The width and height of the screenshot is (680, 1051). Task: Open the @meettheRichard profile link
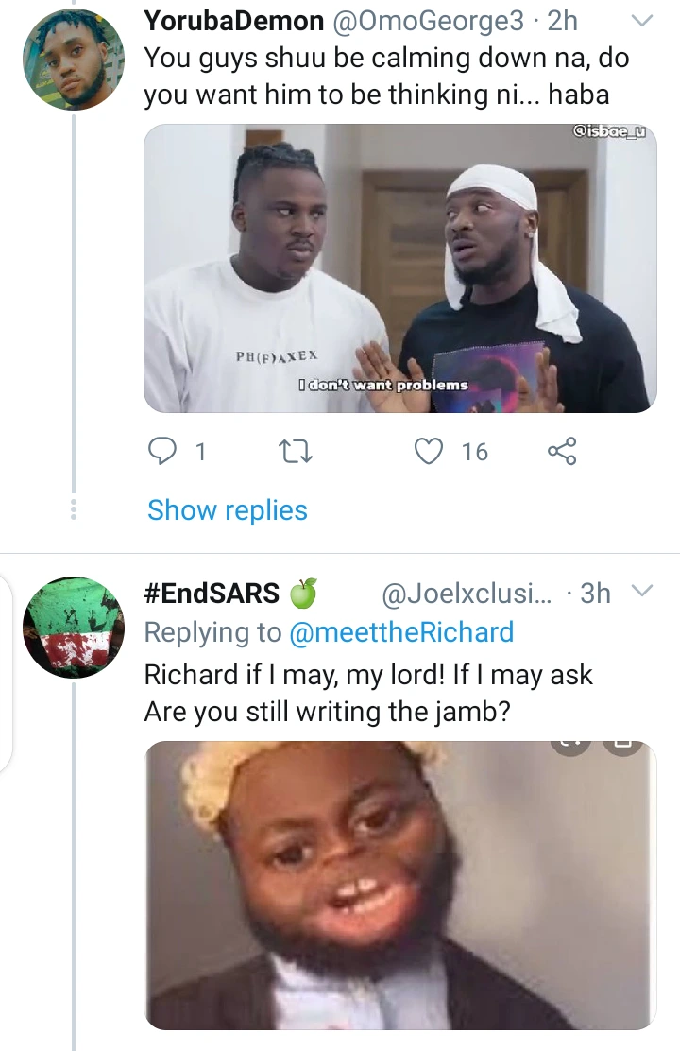[x=401, y=632]
